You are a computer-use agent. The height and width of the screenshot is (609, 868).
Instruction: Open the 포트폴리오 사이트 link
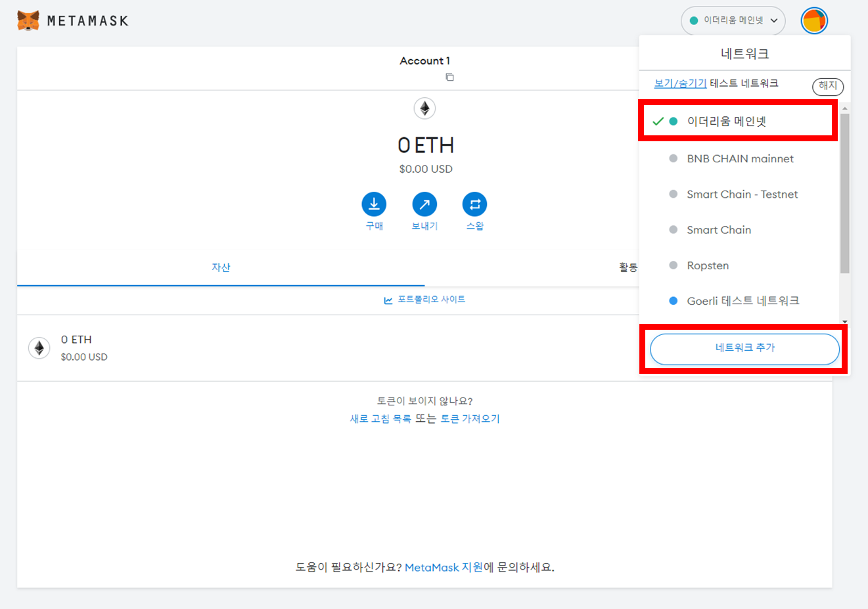431,300
